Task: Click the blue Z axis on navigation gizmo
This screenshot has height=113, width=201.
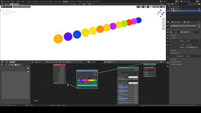Action: [x=160, y=10]
